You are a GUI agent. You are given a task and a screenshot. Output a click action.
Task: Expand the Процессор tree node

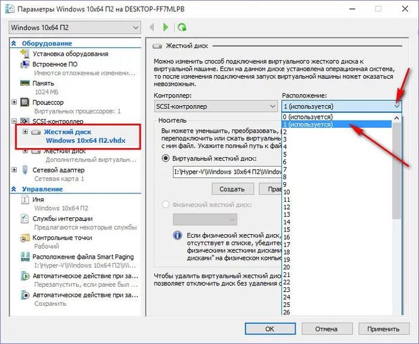14,102
